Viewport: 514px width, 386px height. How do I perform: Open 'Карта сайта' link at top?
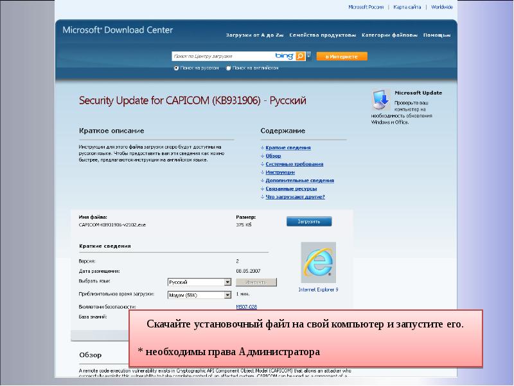coord(407,7)
